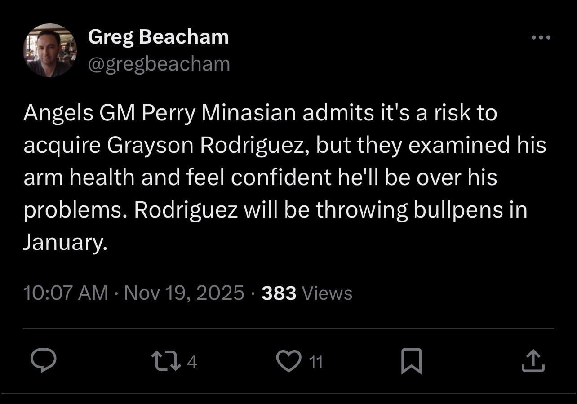Viewport: 577px width, 404px height.
Task: Visit @gregbeacham's profile via handle
Action: 159,63
